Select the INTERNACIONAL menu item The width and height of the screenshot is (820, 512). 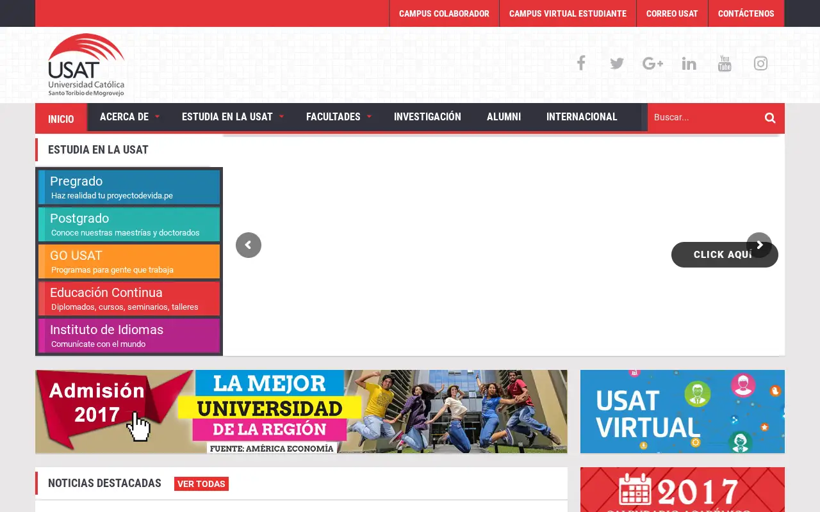coord(582,116)
